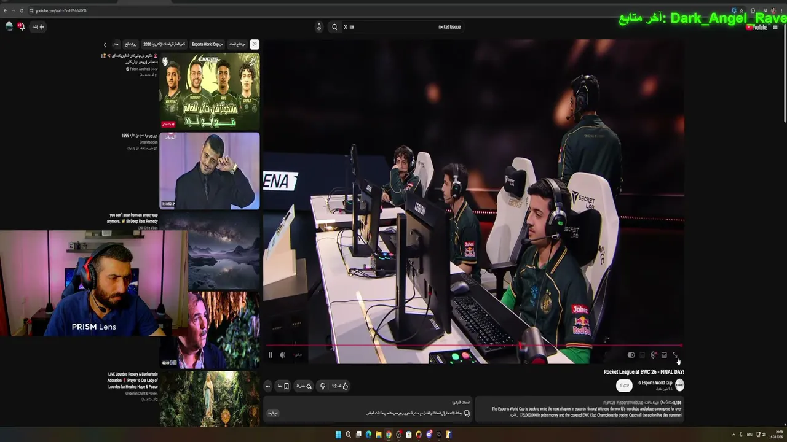
Task: Select the 2026 Arabic filter chip
Action: [164, 44]
